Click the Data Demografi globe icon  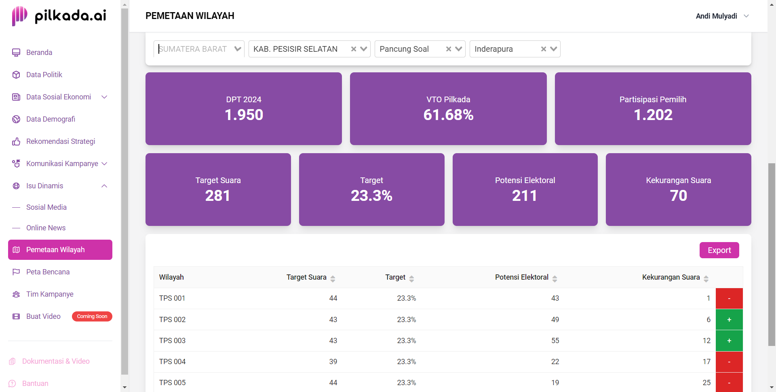click(16, 119)
